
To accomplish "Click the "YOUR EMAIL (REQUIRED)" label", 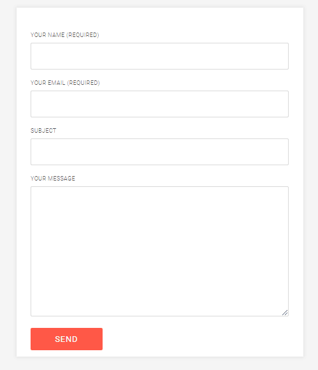I will pyautogui.click(x=65, y=83).
